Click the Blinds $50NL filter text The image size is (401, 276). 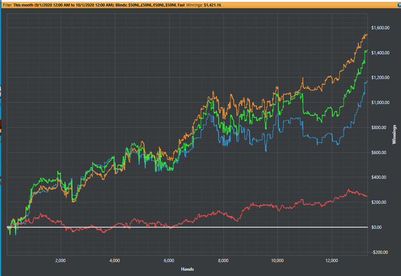pos(150,5)
